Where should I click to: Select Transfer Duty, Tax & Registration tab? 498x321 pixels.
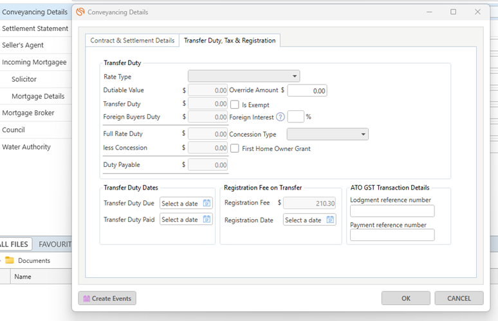click(x=230, y=41)
